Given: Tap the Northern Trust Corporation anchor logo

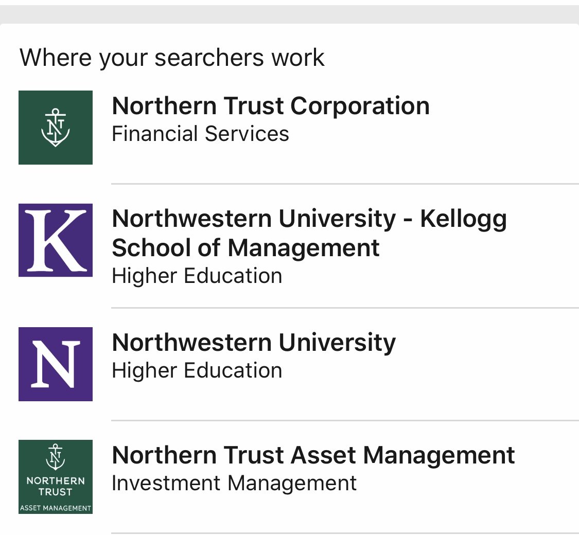Looking at the screenshot, I should click(56, 128).
